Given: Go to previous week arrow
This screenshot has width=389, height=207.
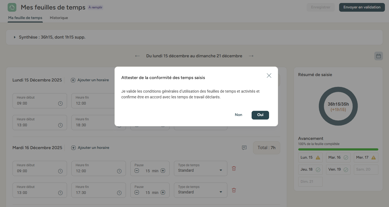Looking at the screenshot, I should click(x=137, y=56).
